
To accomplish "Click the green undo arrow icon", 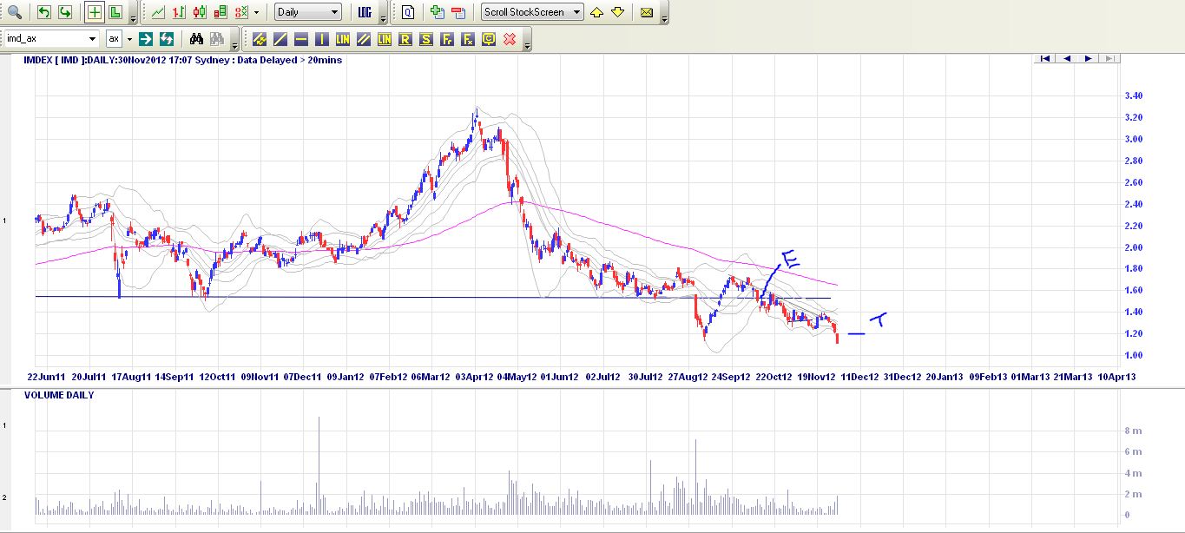I will [44, 12].
